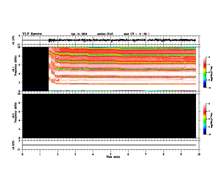The width and height of the screenshot is (224, 173).
Task: Click the ch.2 spectrogram color scale bar
Action: point(205,119)
